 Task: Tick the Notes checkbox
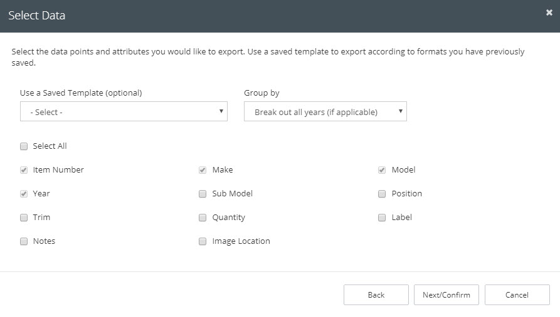tap(24, 241)
